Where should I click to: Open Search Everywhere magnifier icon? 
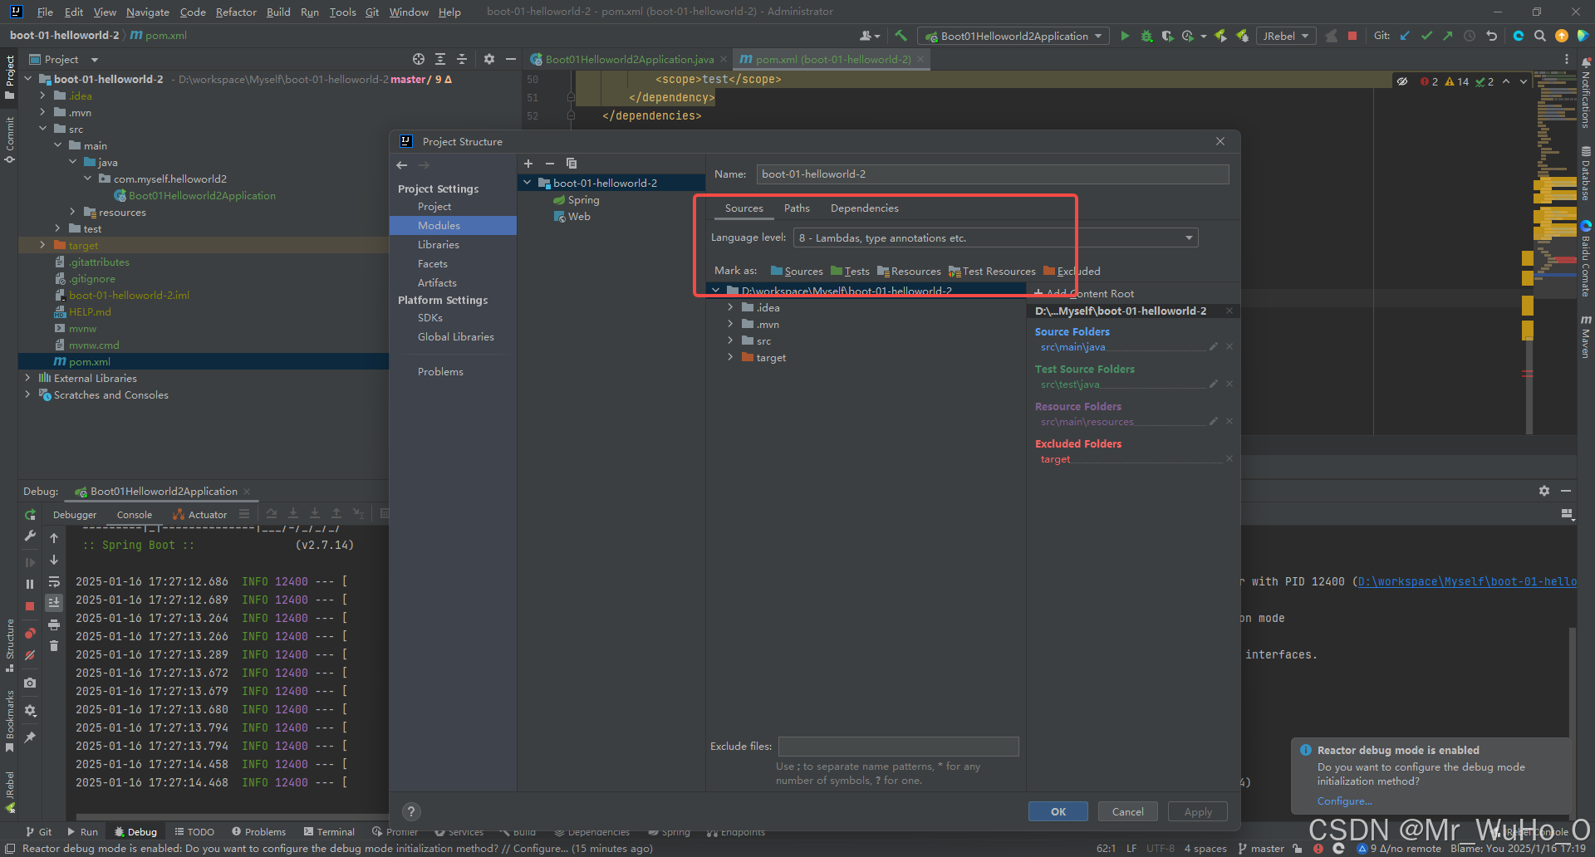tap(1540, 36)
